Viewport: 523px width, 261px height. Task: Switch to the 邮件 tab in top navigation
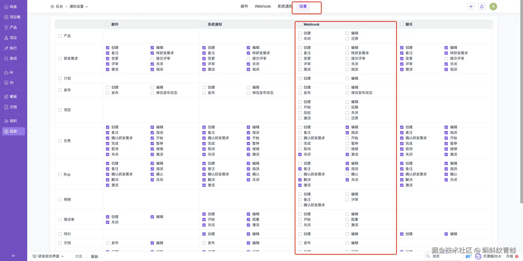click(244, 6)
